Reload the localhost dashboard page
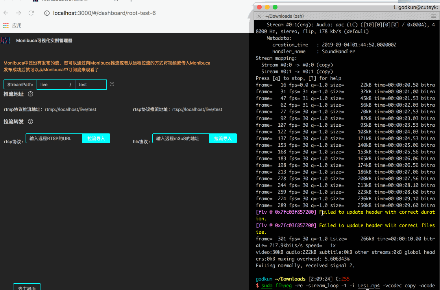This screenshot has width=440, height=290. (x=31, y=13)
